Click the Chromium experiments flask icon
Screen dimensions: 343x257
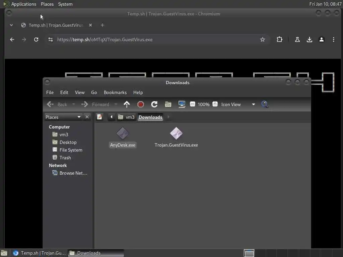(297, 39)
